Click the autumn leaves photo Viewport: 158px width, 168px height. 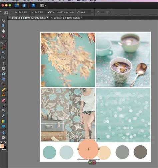(68, 60)
